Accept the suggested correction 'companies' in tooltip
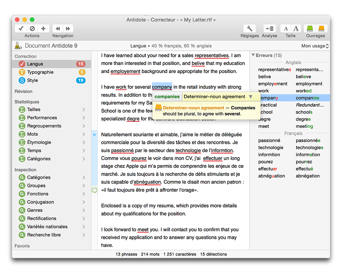Viewport: 342px width, 273px height. 167,96
